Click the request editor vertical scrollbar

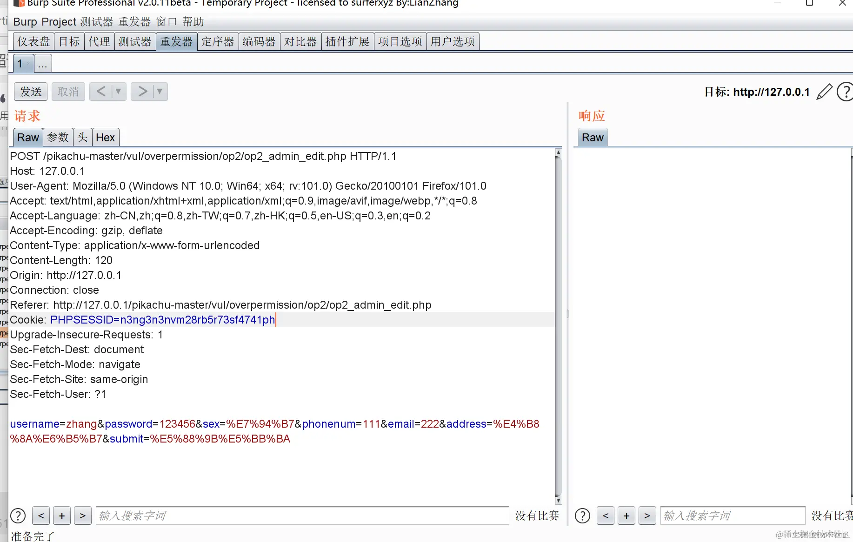click(558, 326)
